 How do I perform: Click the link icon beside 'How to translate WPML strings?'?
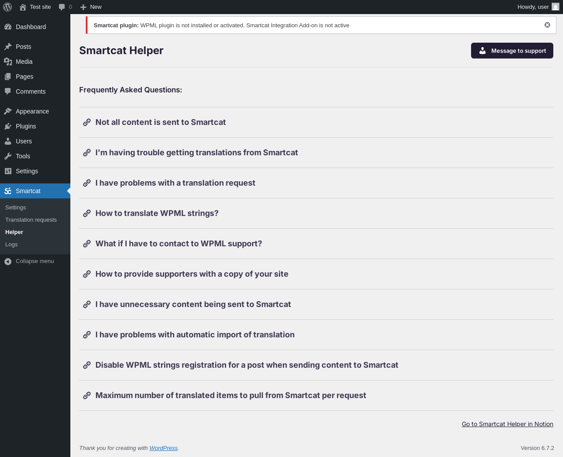[87, 213]
